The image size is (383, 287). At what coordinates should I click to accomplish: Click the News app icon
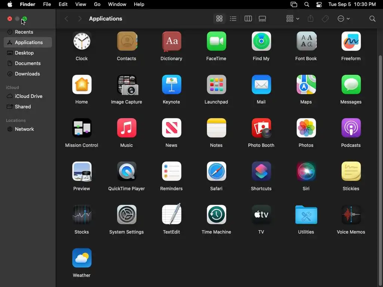coord(171,128)
